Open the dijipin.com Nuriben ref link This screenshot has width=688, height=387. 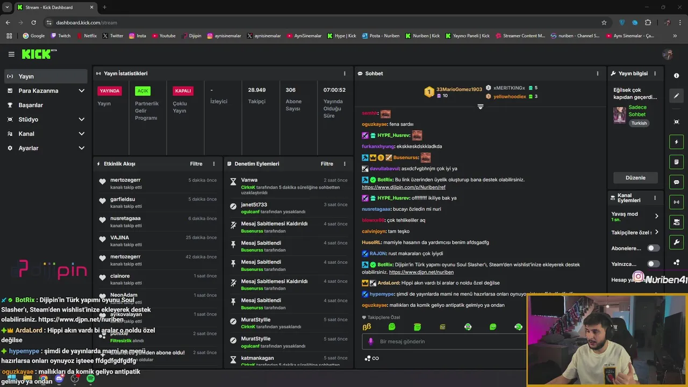point(404,187)
